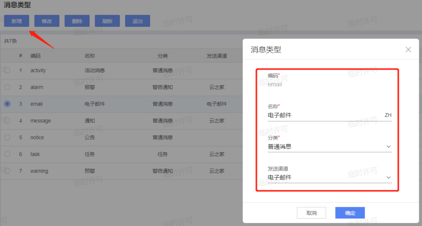The image size is (422, 226).
Task: Cancel the dialog with 取消
Action: (x=311, y=213)
